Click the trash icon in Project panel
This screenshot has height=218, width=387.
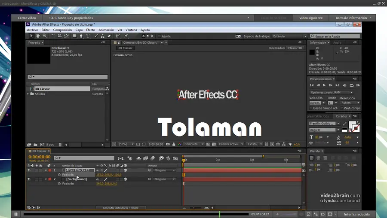pyautogui.click(x=60, y=145)
